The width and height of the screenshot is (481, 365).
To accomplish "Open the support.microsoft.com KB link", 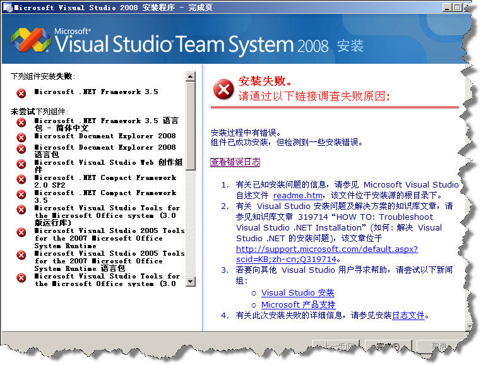I will point(327,254).
